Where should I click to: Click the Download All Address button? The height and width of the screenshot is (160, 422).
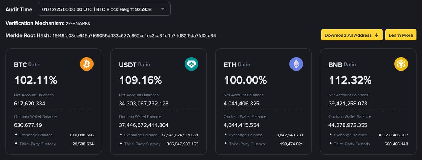[352, 35]
